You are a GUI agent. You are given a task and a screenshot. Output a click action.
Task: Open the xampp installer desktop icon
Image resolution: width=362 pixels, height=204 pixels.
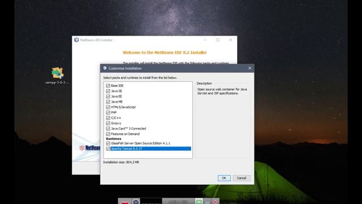57,76
